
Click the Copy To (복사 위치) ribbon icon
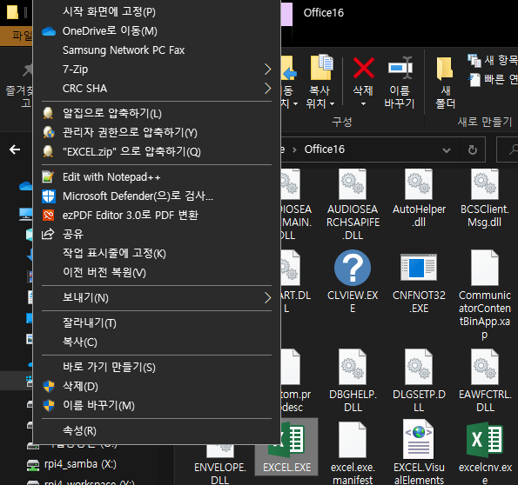[x=321, y=67]
